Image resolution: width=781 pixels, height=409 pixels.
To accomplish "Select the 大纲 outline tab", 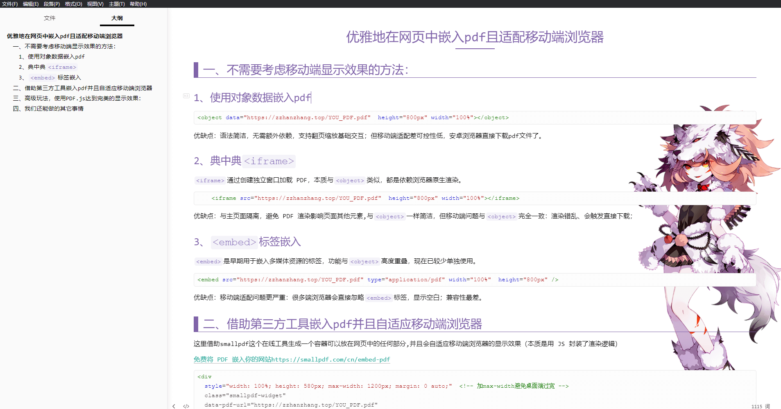I will (117, 18).
